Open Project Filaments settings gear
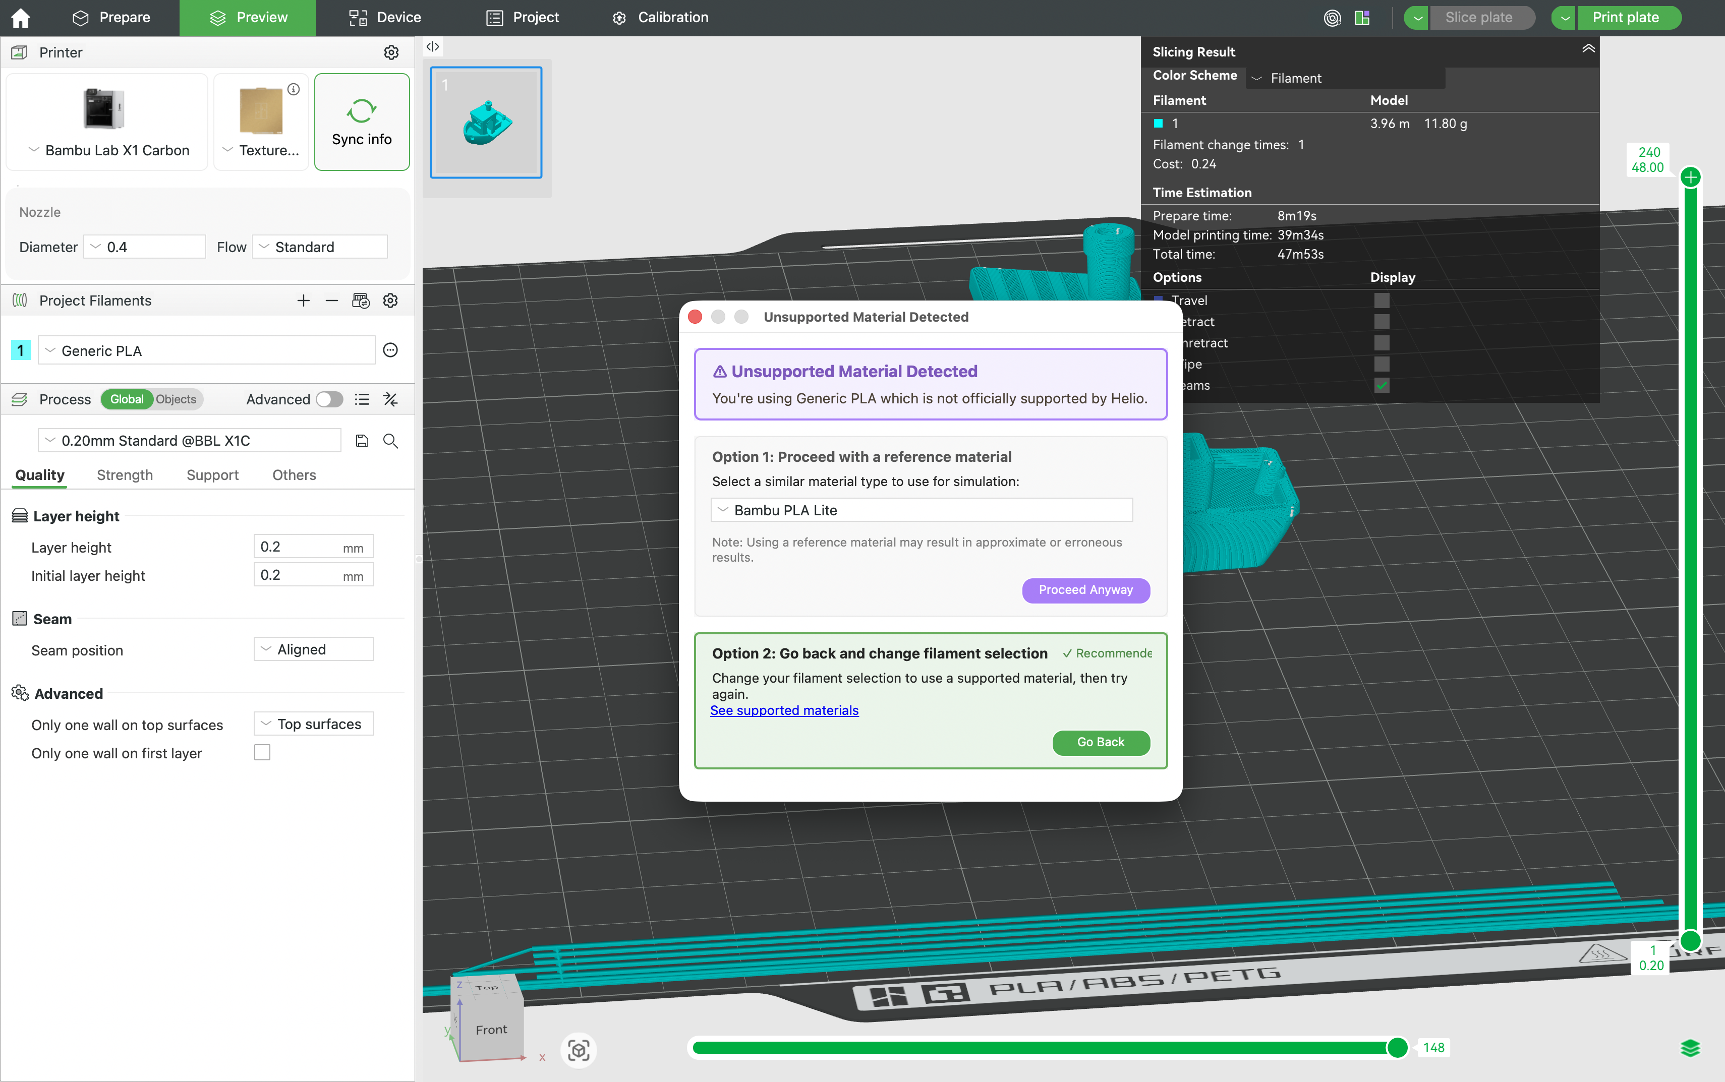 click(x=390, y=300)
